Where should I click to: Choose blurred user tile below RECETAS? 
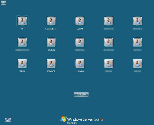[x=137, y=63]
